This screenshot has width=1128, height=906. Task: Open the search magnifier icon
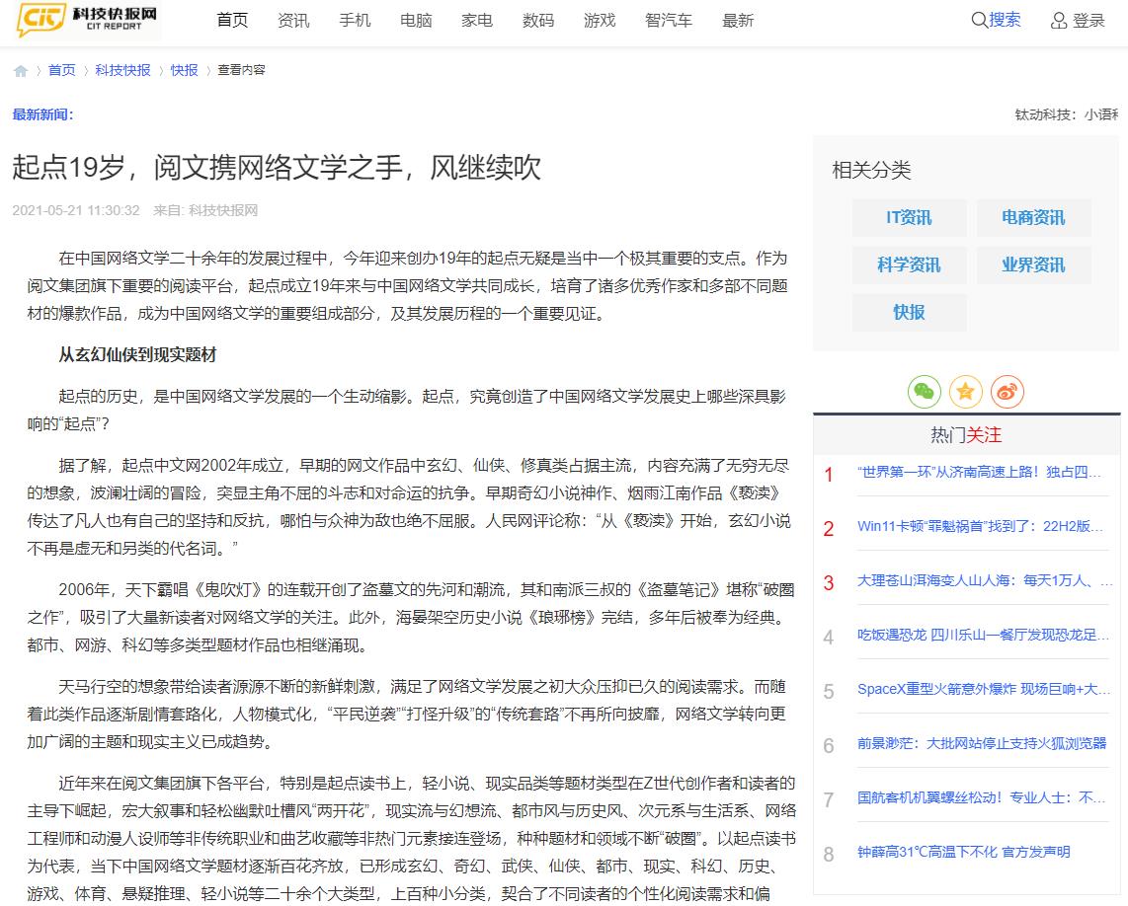coord(979,20)
